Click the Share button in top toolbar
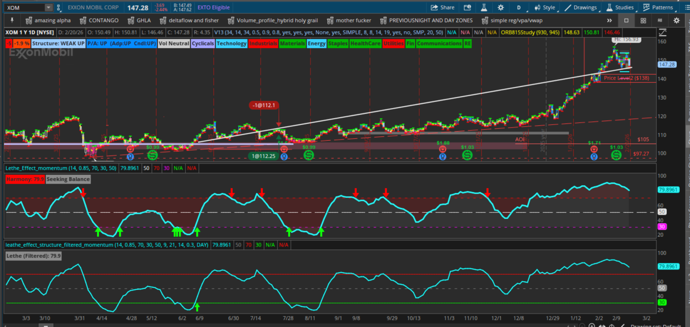 click(442, 7)
